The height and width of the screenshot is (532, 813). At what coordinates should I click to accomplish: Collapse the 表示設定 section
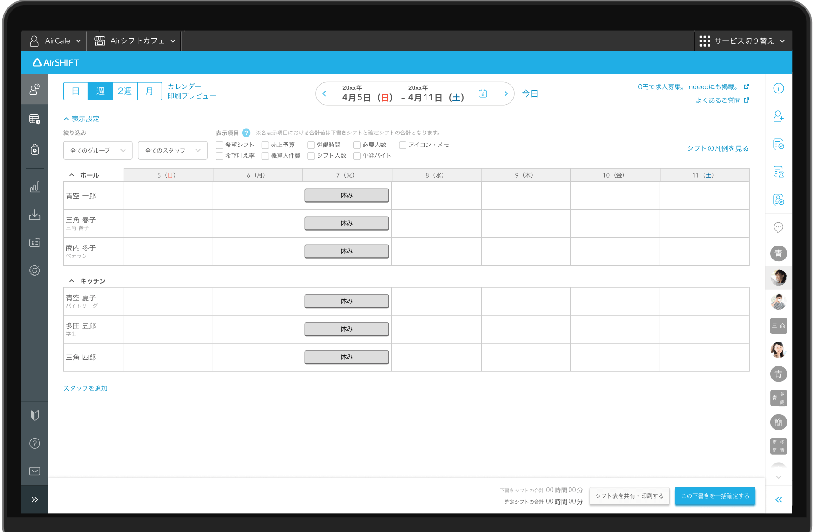point(81,119)
